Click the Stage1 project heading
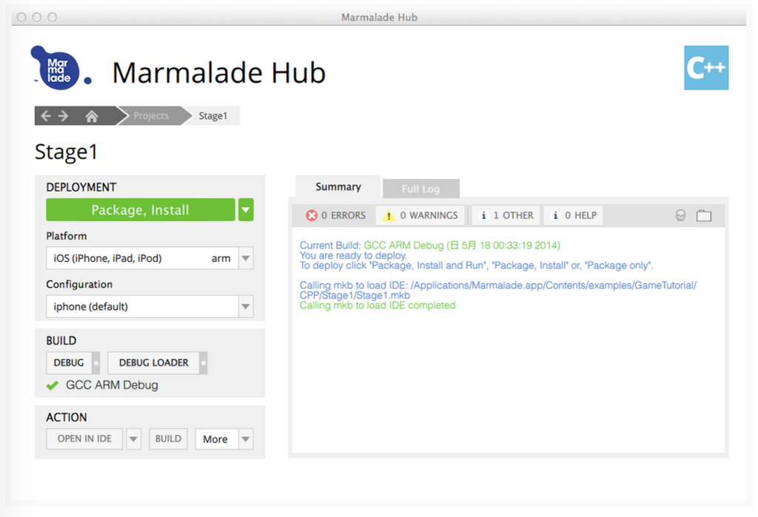 66,152
